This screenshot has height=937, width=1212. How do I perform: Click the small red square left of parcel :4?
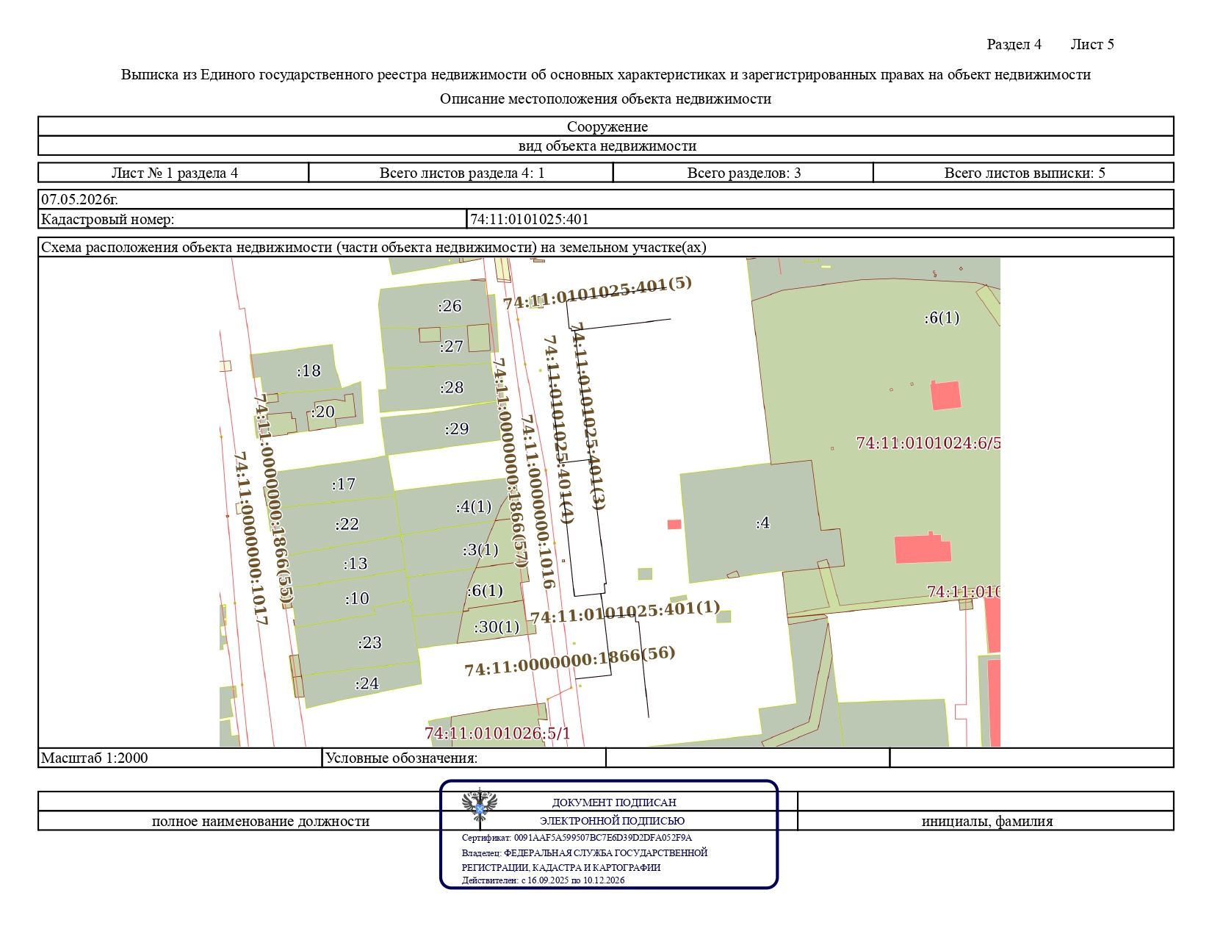click(674, 525)
